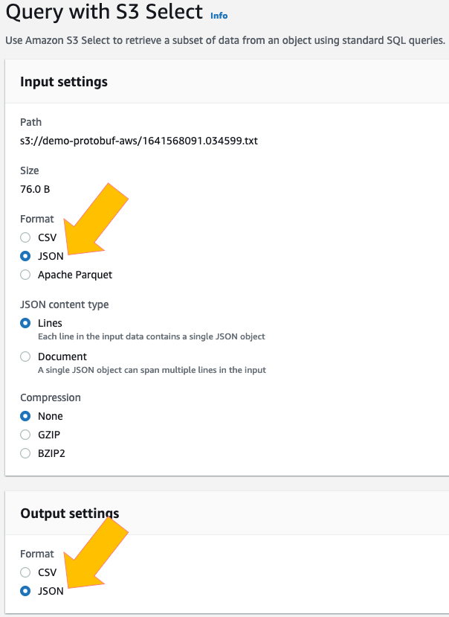
Task: Set compression to None
Action: (25, 416)
